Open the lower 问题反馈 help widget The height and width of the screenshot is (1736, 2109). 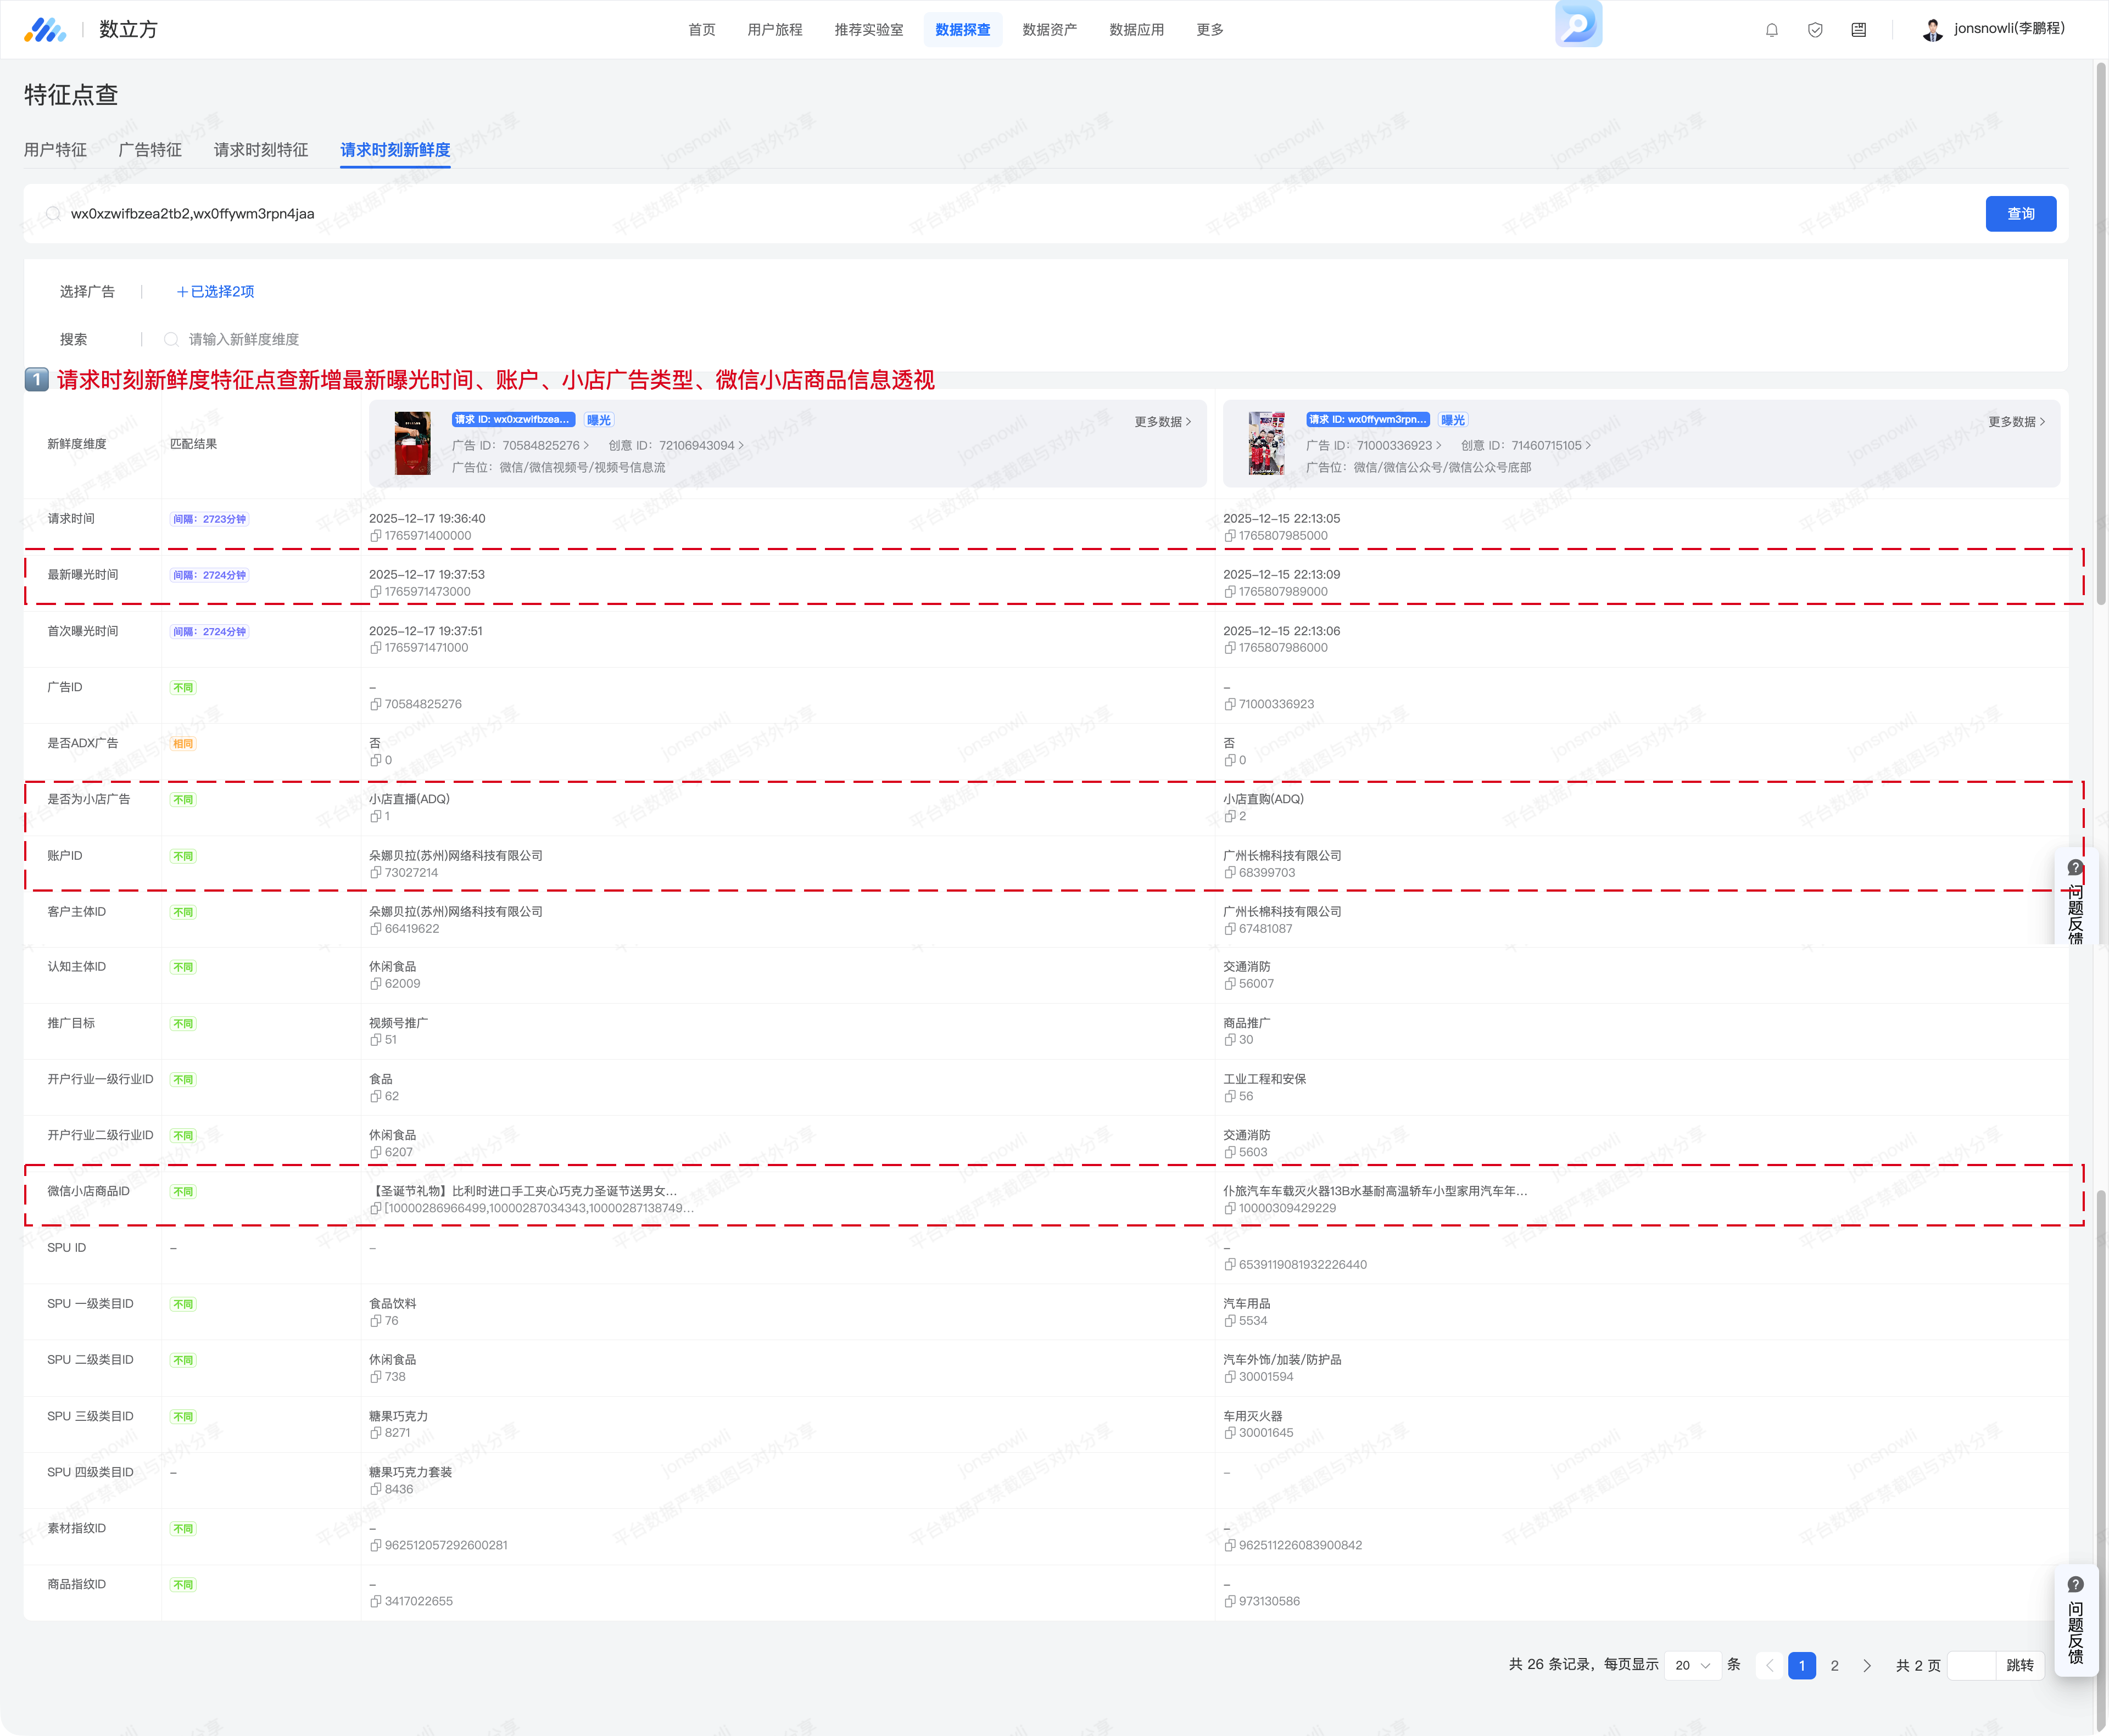click(2076, 1620)
